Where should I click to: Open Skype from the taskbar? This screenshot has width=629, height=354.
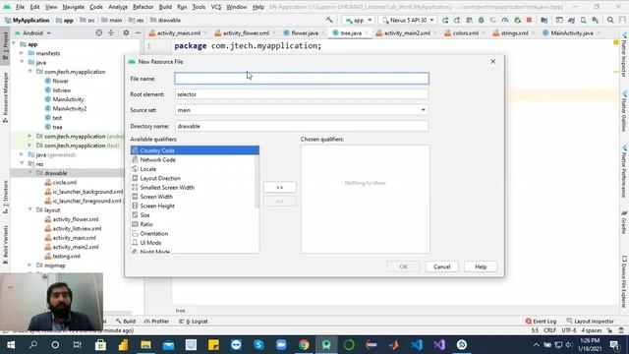point(258,345)
